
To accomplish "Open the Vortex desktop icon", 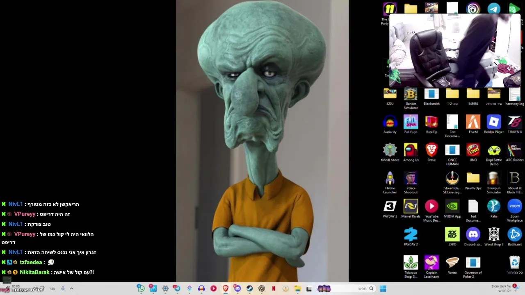I will (452, 265).
